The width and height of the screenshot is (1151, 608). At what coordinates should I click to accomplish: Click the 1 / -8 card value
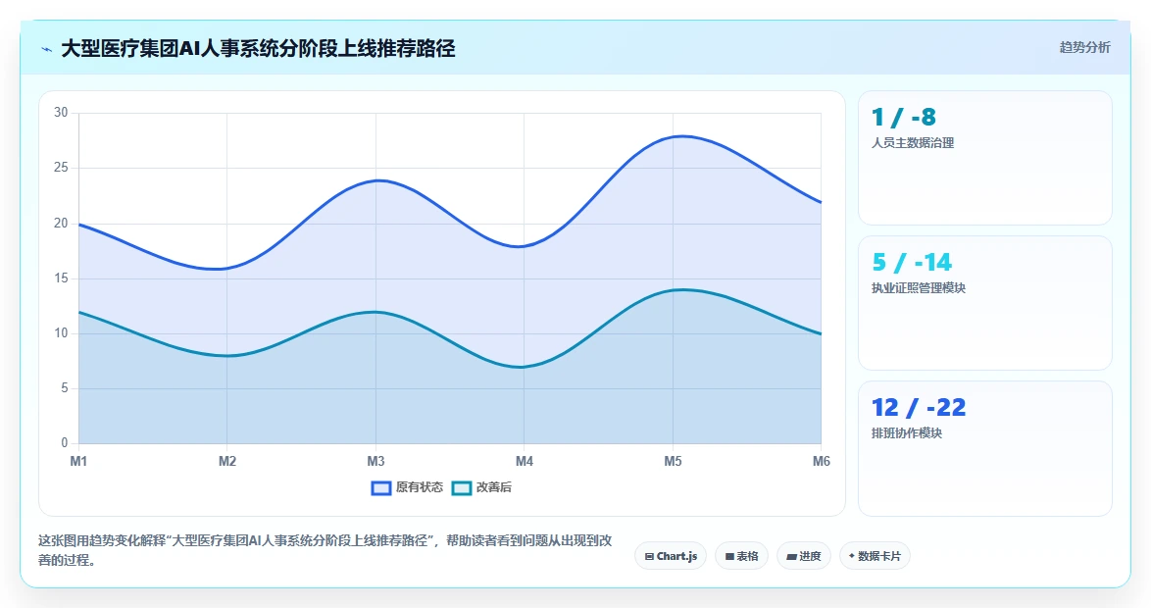[904, 117]
